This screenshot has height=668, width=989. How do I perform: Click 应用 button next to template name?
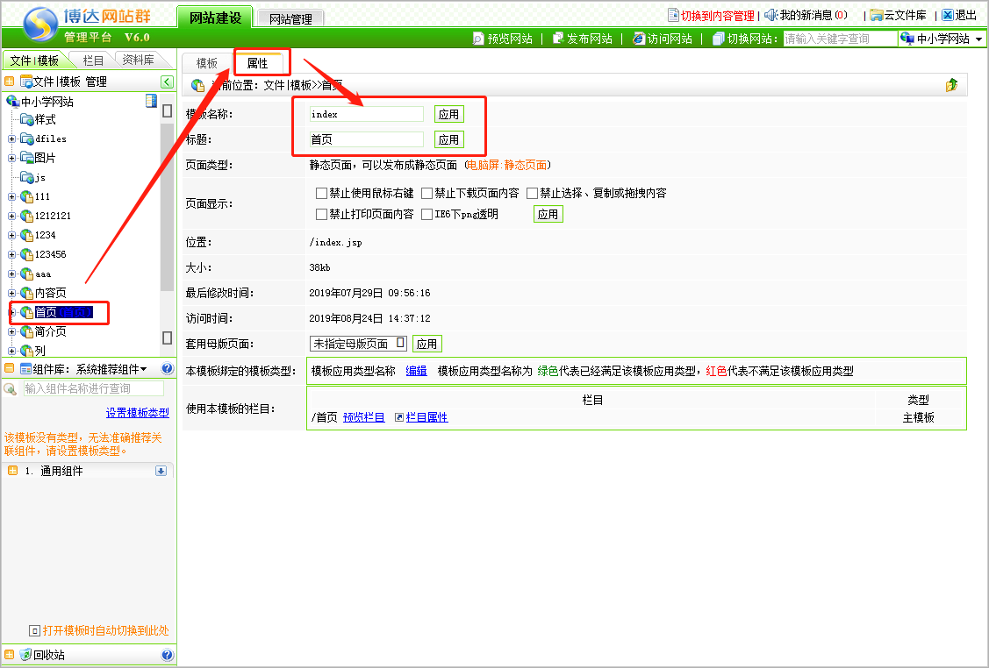[448, 114]
